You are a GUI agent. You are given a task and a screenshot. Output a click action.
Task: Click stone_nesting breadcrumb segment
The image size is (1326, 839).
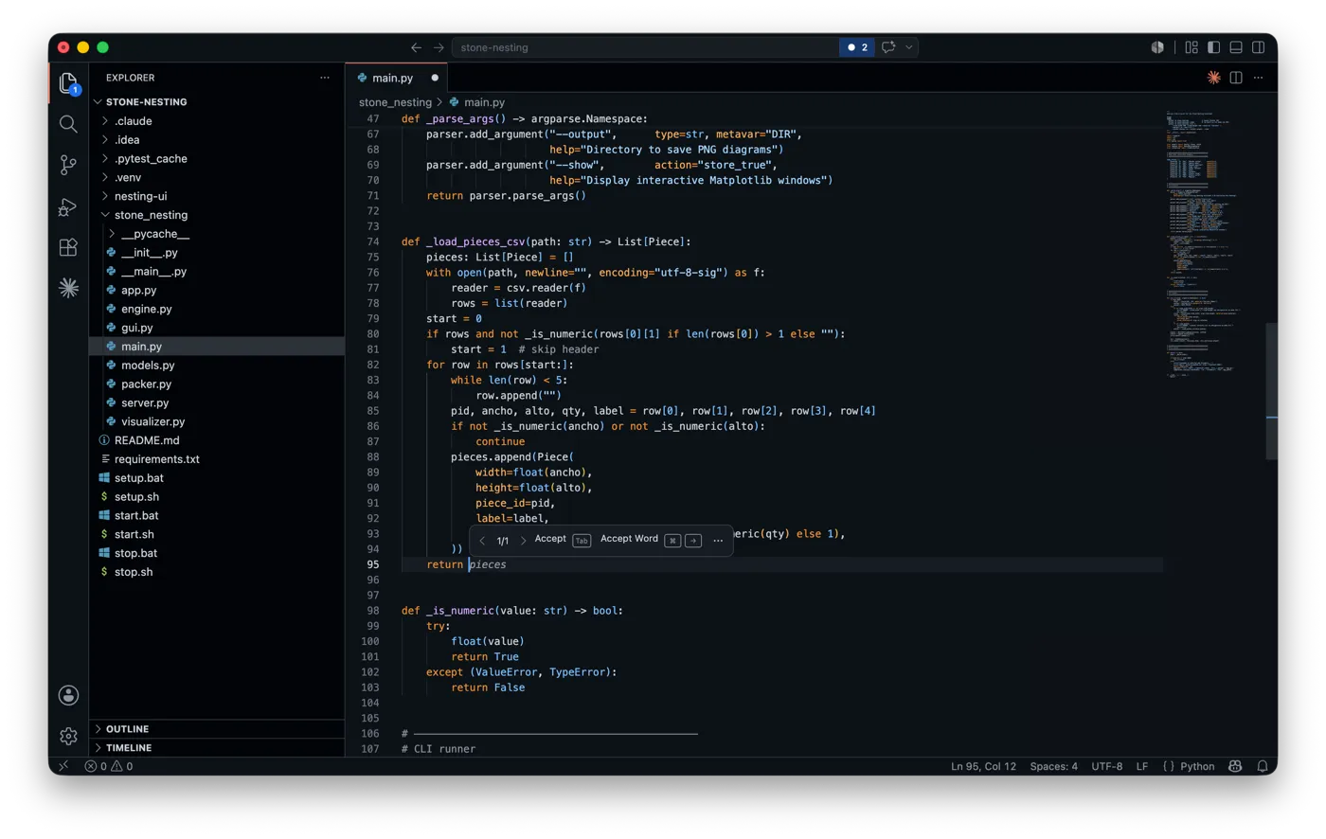pos(395,102)
